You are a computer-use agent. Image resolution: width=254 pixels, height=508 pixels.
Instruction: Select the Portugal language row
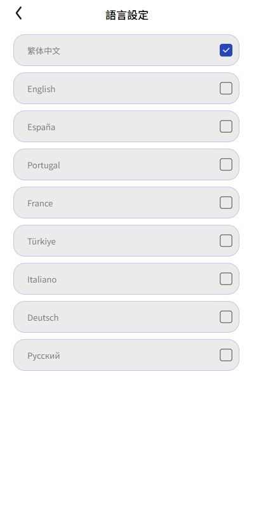126,164
